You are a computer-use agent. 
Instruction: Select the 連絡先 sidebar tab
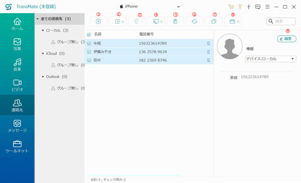pyautogui.click(x=17, y=105)
